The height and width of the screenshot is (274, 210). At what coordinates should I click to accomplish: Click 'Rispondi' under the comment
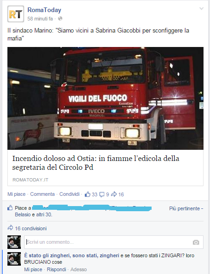(57, 269)
